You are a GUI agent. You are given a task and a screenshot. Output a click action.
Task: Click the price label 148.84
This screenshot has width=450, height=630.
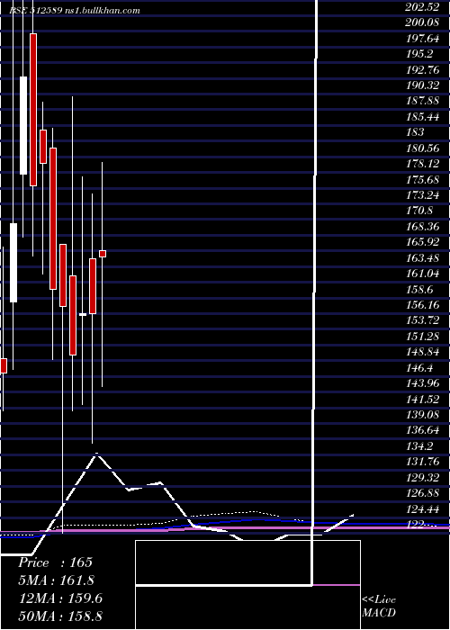click(x=422, y=352)
